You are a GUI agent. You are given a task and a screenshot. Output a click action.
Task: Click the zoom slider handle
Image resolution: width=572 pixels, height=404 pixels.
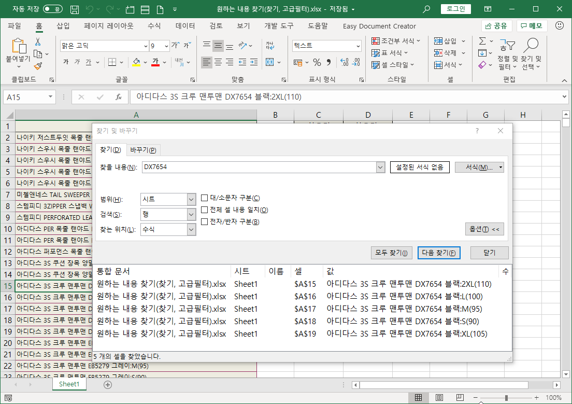point(506,397)
